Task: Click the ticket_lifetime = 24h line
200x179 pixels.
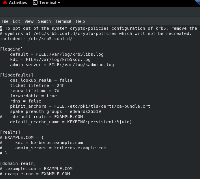Action: coord(37,85)
